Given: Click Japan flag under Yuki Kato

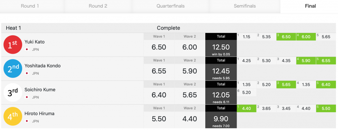Looking at the screenshot, I should click(27, 49).
